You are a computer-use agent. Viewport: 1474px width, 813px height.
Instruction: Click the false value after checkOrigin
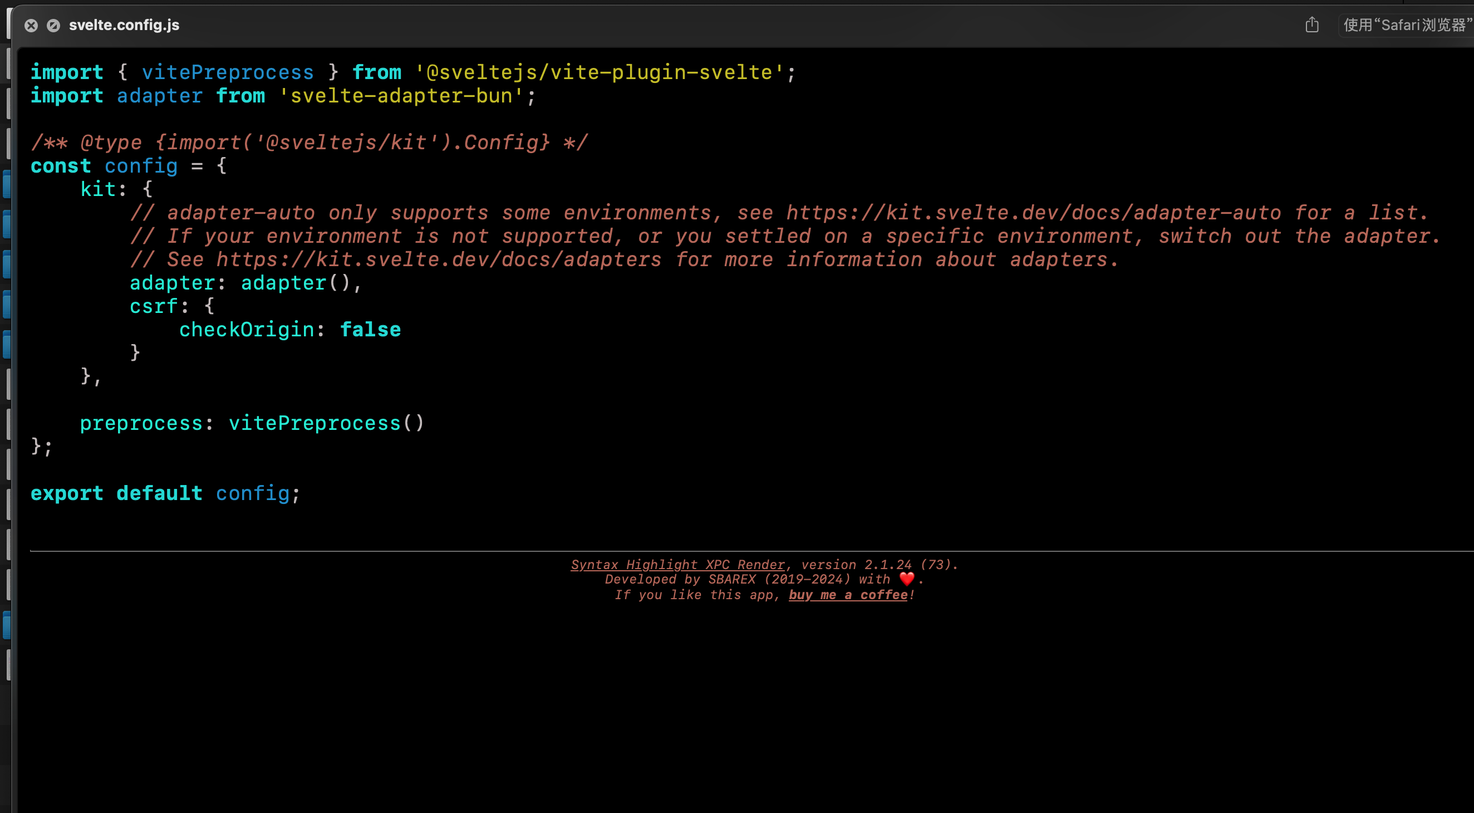371,330
